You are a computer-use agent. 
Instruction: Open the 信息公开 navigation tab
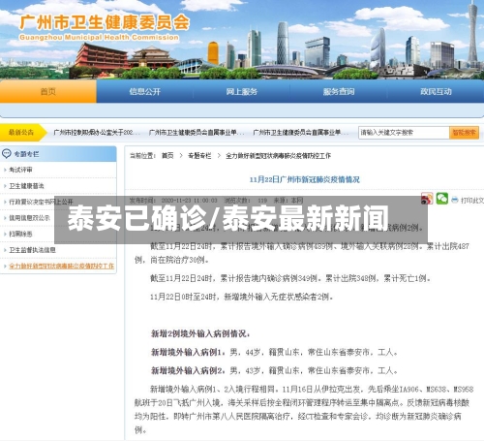pos(144,91)
